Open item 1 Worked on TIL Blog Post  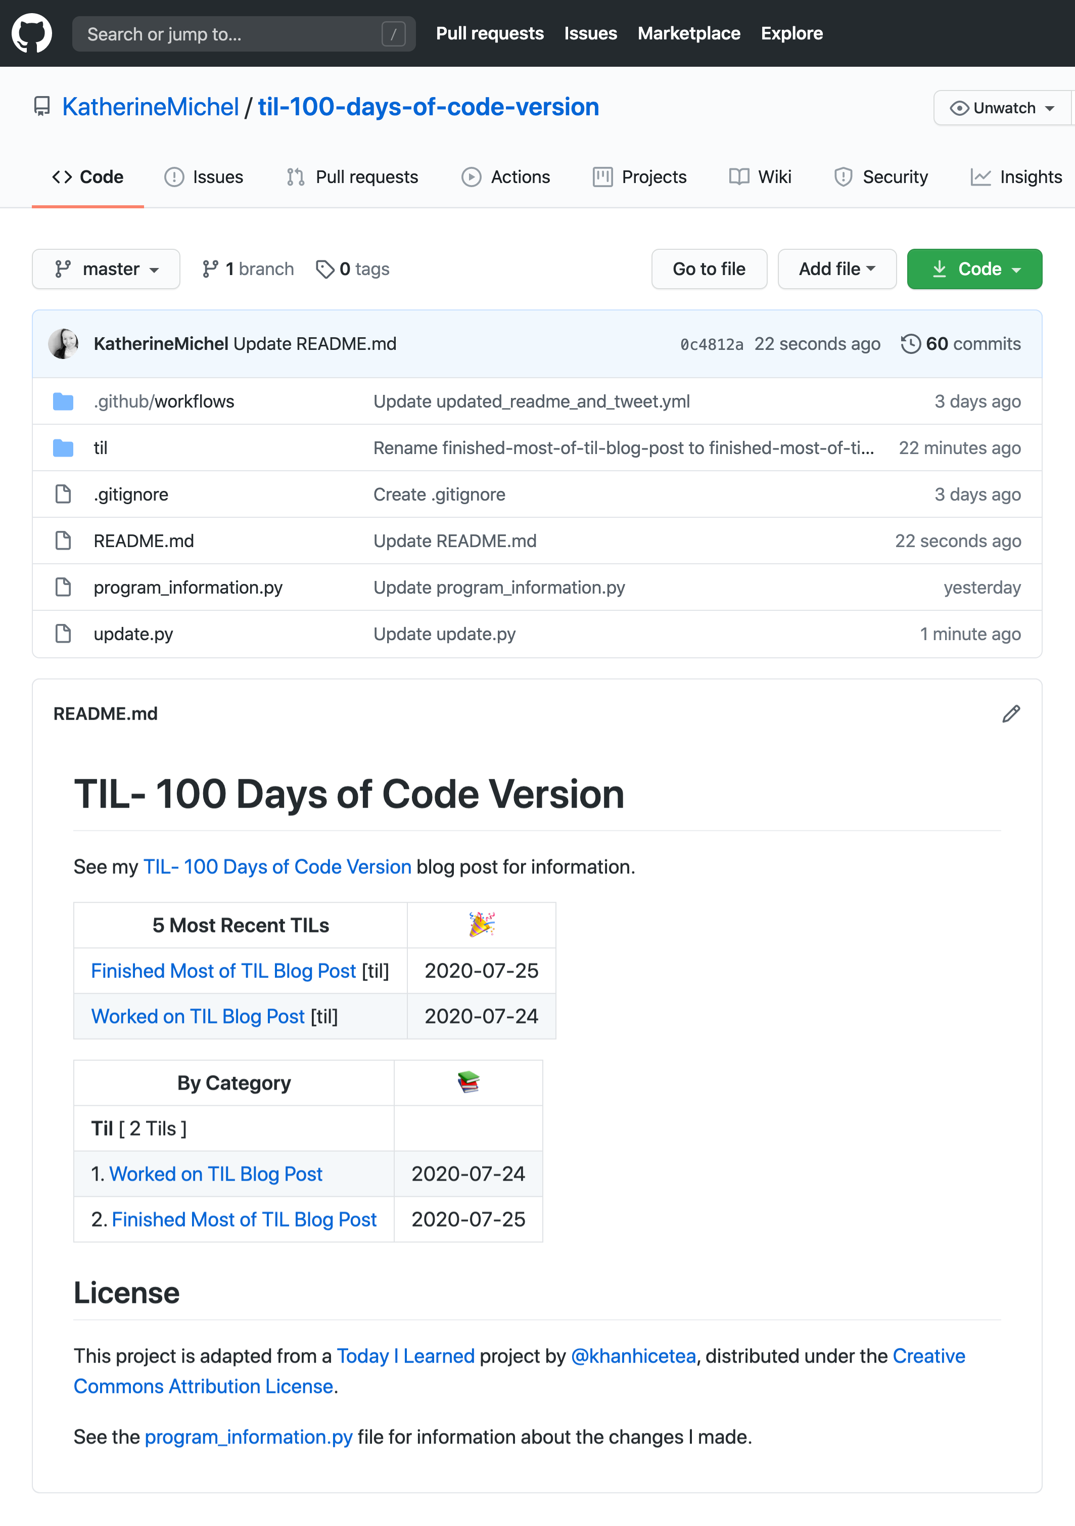[216, 1175]
